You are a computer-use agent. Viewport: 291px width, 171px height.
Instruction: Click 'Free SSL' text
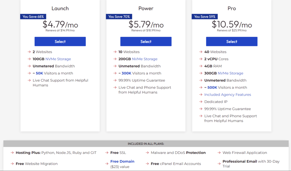(x=118, y=153)
